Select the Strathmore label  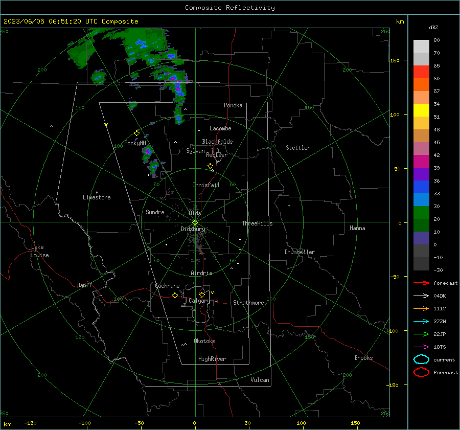point(248,303)
